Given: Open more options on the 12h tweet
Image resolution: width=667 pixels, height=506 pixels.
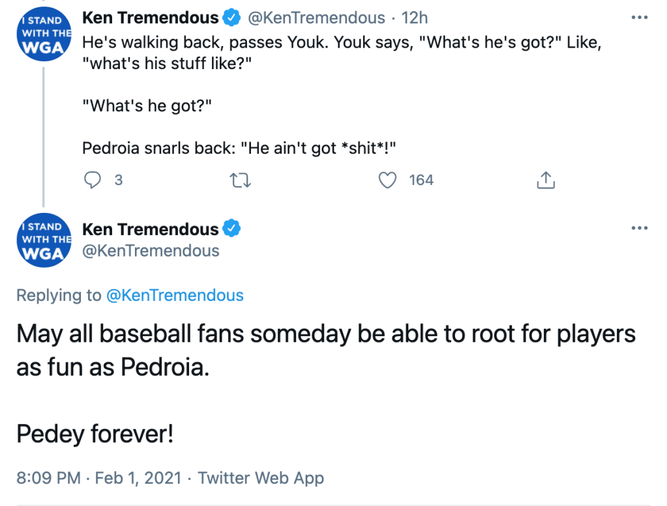Looking at the screenshot, I should (640, 18).
